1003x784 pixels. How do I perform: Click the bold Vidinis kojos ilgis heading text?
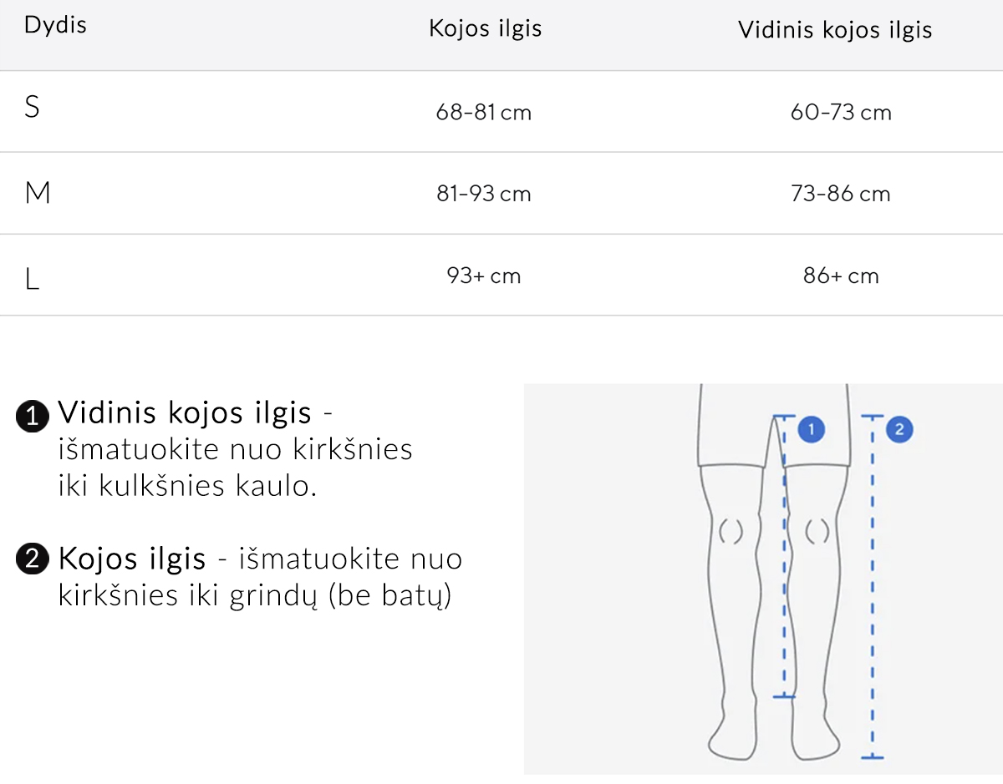pyautogui.click(x=185, y=413)
